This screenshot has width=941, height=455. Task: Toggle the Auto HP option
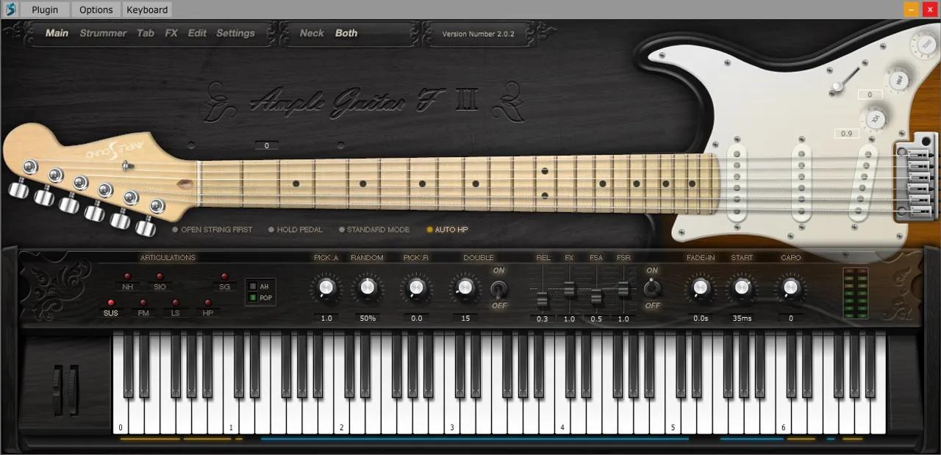click(x=448, y=230)
